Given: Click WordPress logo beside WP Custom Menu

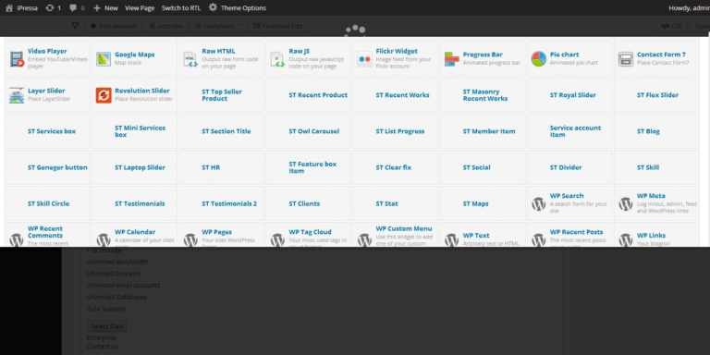Looking at the screenshot, I should pyautogui.click(x=364, y=240).
